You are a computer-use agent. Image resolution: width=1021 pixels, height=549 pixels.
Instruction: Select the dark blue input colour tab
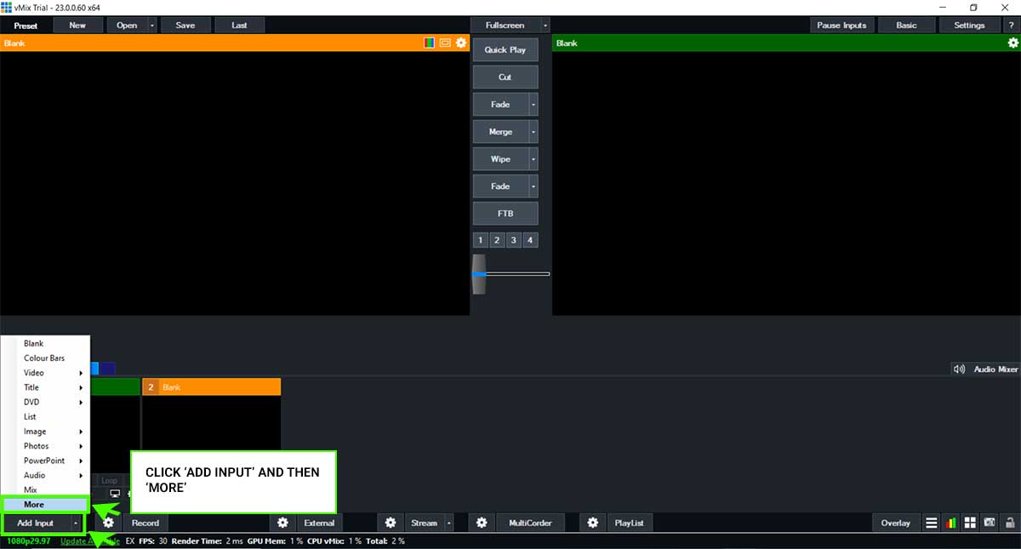click(108, 369)
